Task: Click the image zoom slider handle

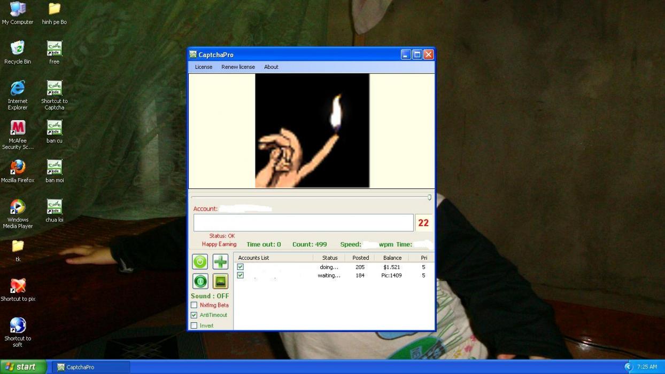Action: [429, 197]
